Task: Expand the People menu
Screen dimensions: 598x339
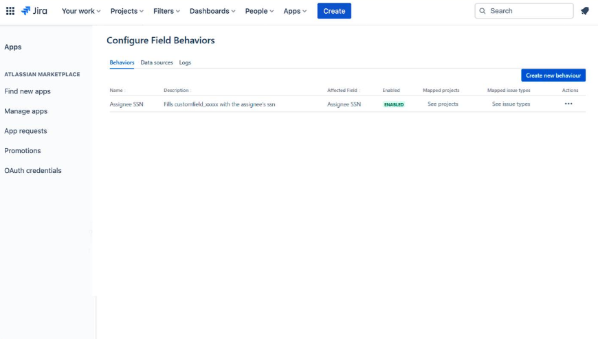Action: 259,11
